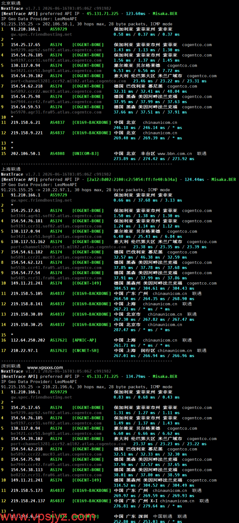The height and width of the screenshot is (523, 239).
Task: Click hop IP 154.54.76.181
Action: pos(27,221)
